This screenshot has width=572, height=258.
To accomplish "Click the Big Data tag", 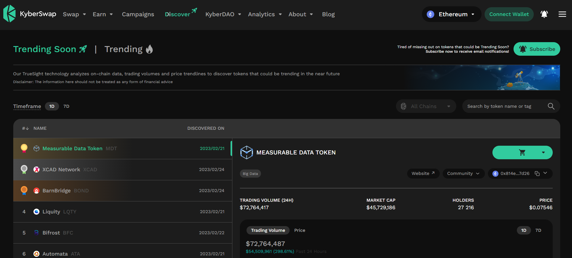I will point(250,174).
